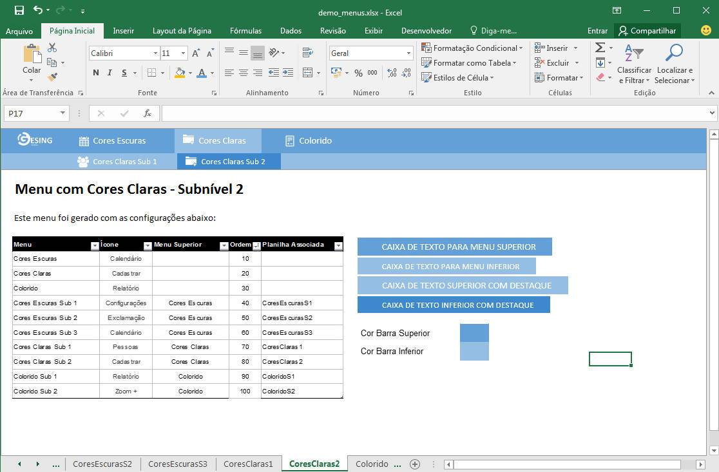Click the Insert Function fx icon
This screenshot has width=719, height=472.
(148, 113)
